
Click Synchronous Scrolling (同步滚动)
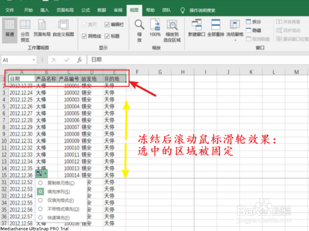[x=288, y=30]
